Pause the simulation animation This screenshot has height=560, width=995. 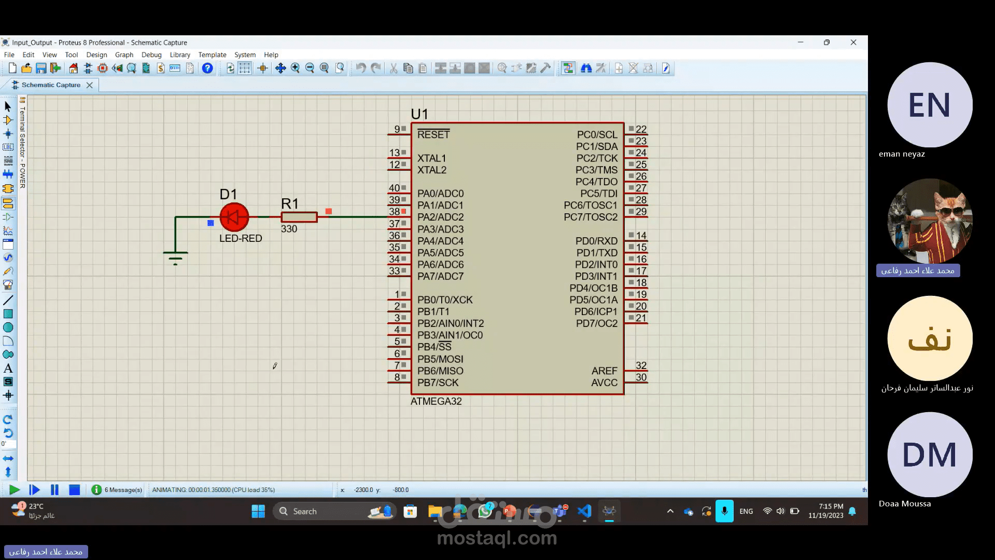coord(54,490)
